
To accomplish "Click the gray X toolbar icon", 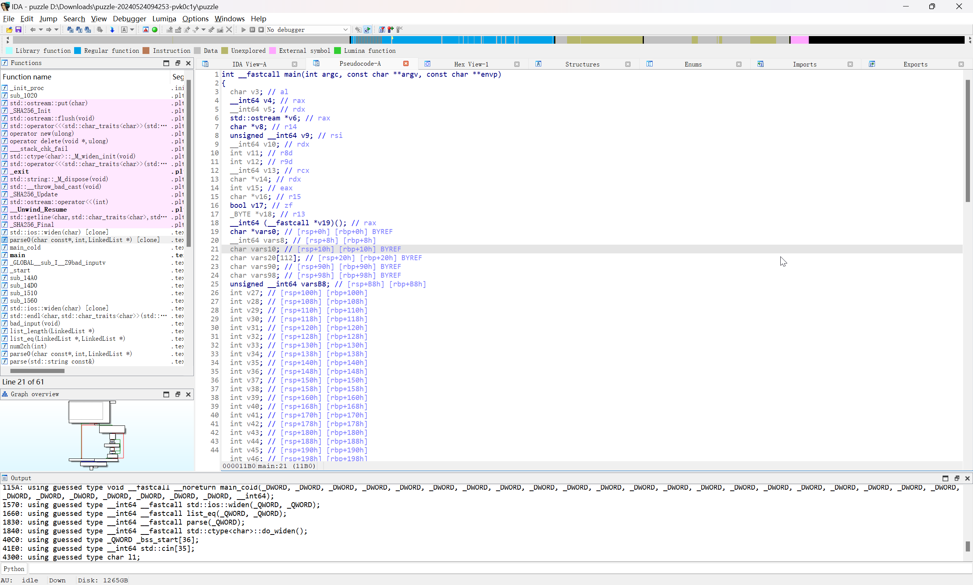I will point(229,30).
